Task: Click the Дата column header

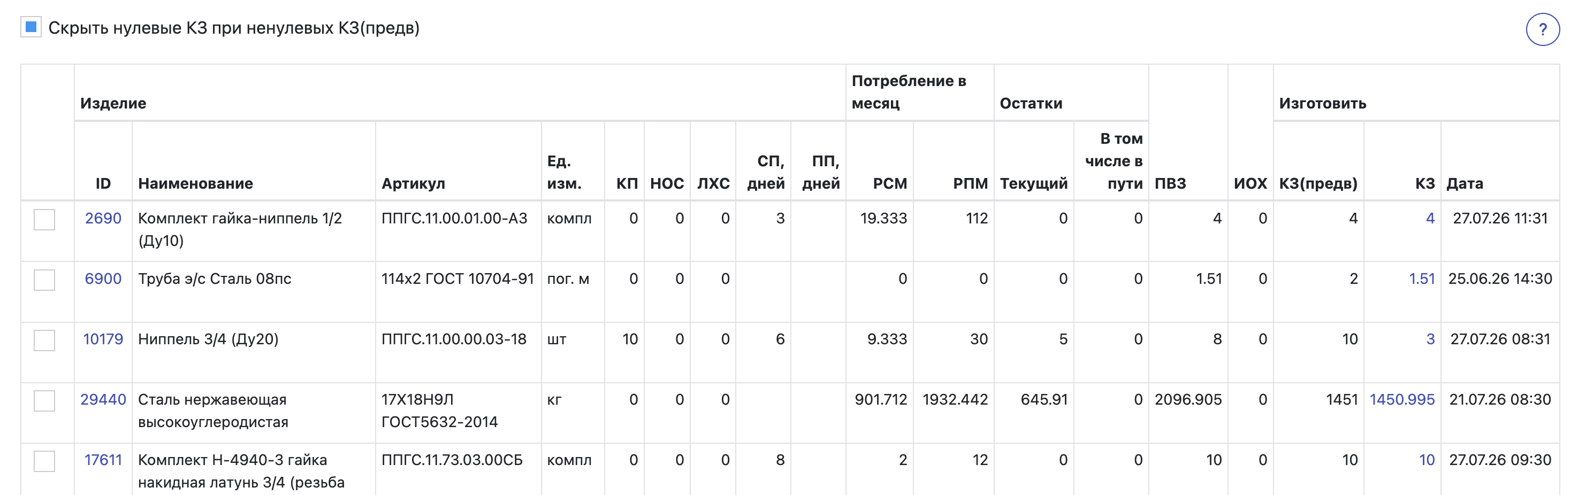Action: point(1465,183)
